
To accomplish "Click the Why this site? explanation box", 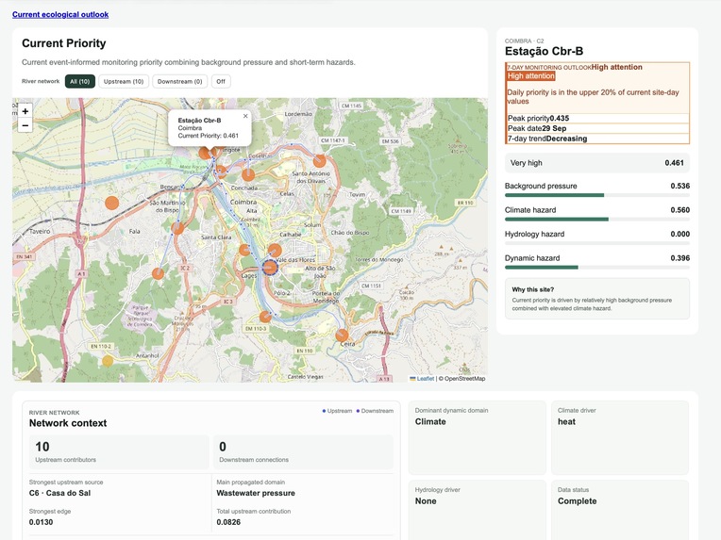I will pyautogui.click(x=597, y=299).
